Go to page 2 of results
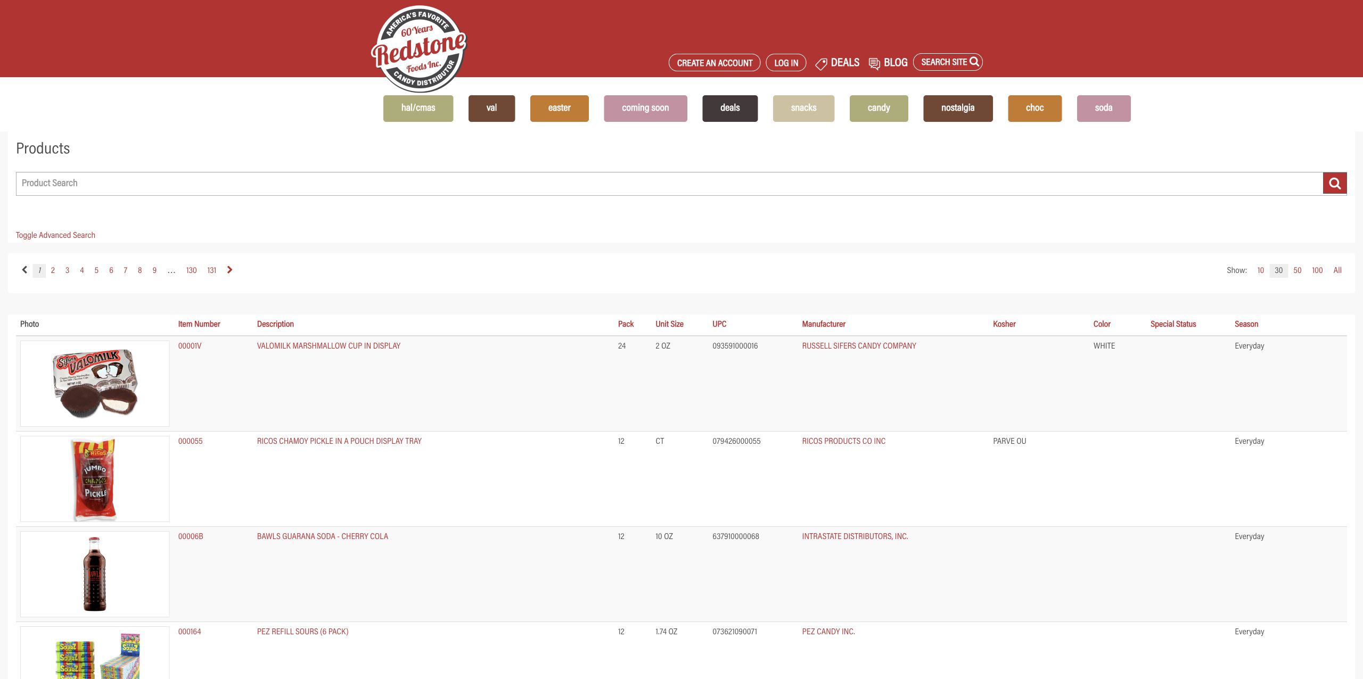Image resolution: width=1363 pixels, height=679 pixels. pyautogui.click(x=53, y=270)
